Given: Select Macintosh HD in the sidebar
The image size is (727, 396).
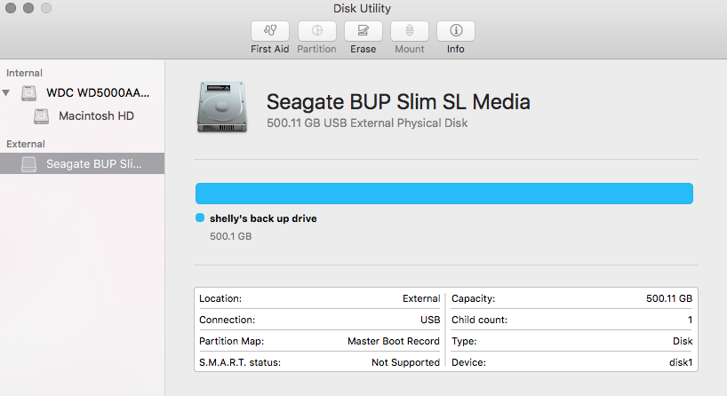Looking at the screenshot, I should click(x=96, y=116).
